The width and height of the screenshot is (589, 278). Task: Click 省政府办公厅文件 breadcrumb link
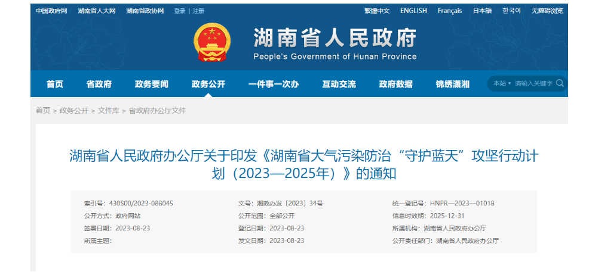pos(157,111)
